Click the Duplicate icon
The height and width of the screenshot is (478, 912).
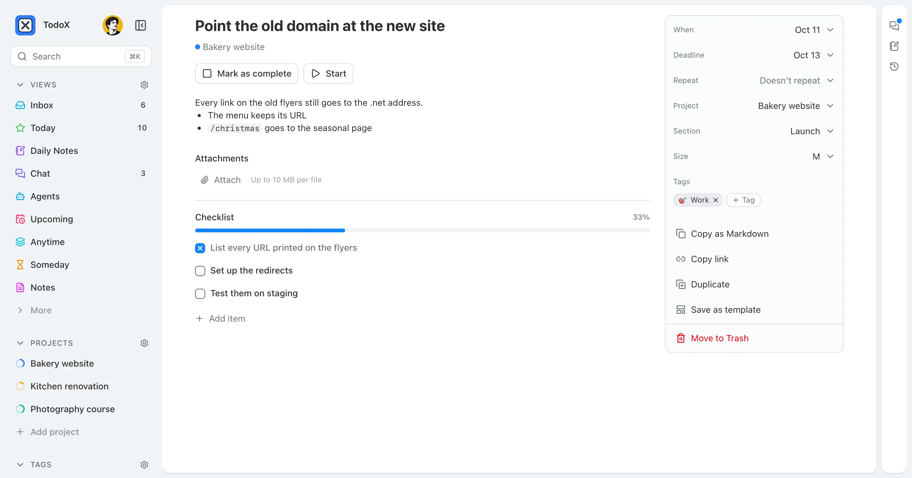681,284
